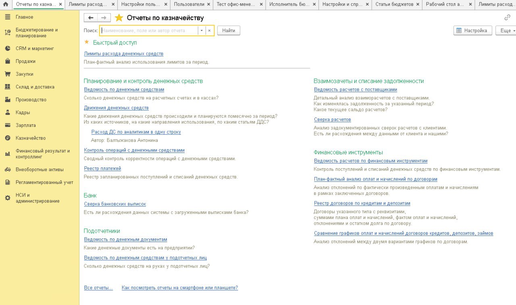This screenshot has height=305, width=516.
Task: Select the Казначейство sidebar section
Action: click(x=40, y=138)
